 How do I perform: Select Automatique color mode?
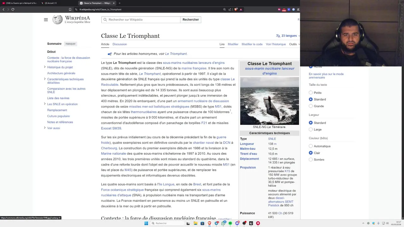click(x=311, y=146)
